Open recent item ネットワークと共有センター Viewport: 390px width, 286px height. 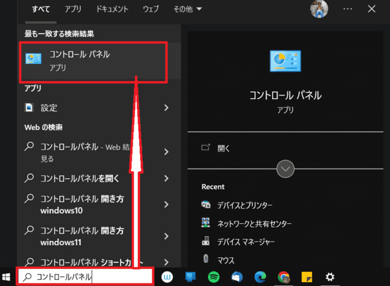[254, 223]
